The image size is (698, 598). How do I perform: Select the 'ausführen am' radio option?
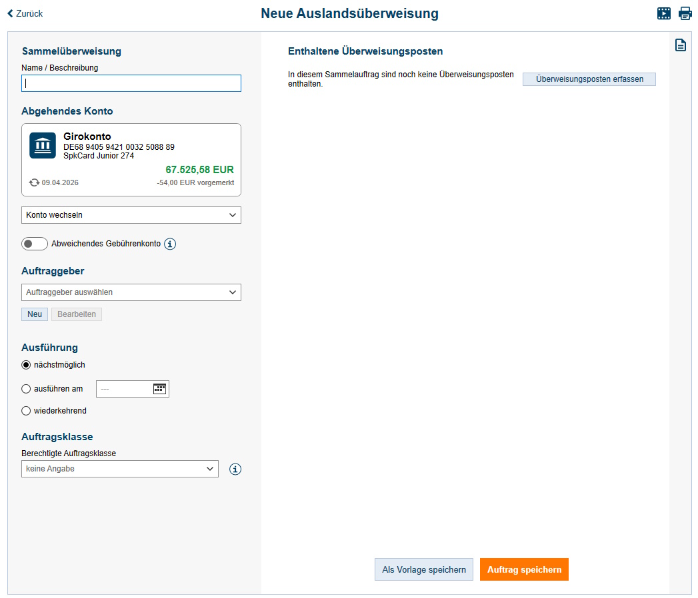coord(27,389)
